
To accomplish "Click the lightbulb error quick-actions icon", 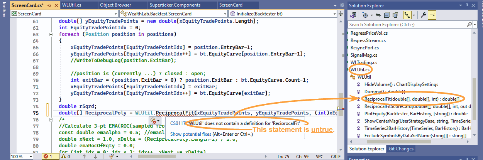I will pyautogui.click(x=154, y=121).
